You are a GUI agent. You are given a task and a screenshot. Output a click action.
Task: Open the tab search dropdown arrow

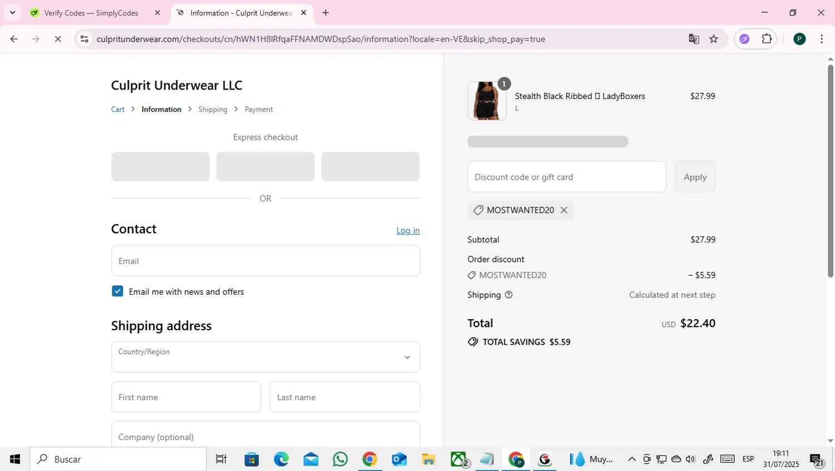[12, 12]
